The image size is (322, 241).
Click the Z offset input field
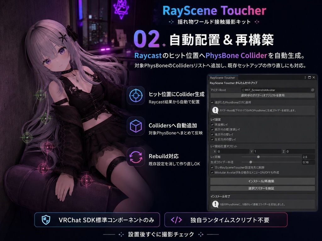click(x=300, y=152)
